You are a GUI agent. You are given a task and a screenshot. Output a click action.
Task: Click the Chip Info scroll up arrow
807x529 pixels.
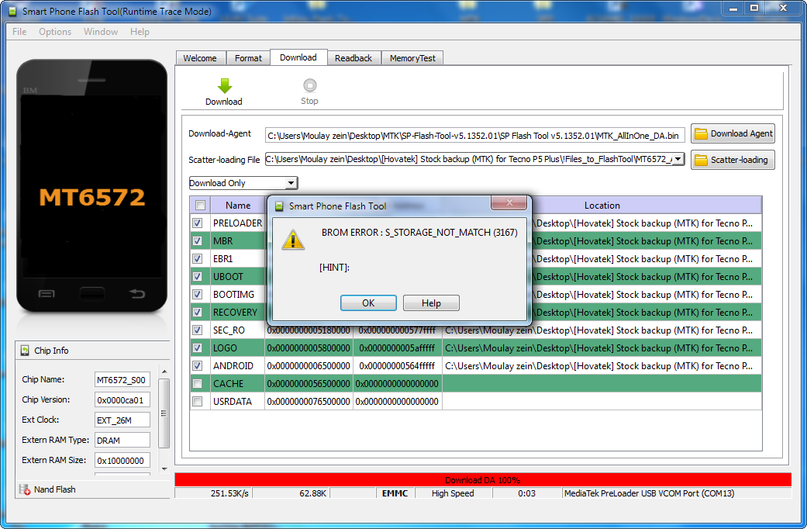[164, 372]
